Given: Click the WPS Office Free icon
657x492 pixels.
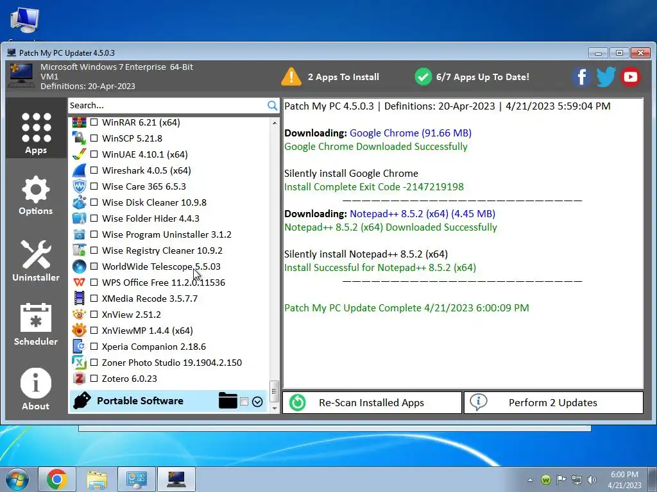Looking at the screenshot, I should [x=79, y=283].
